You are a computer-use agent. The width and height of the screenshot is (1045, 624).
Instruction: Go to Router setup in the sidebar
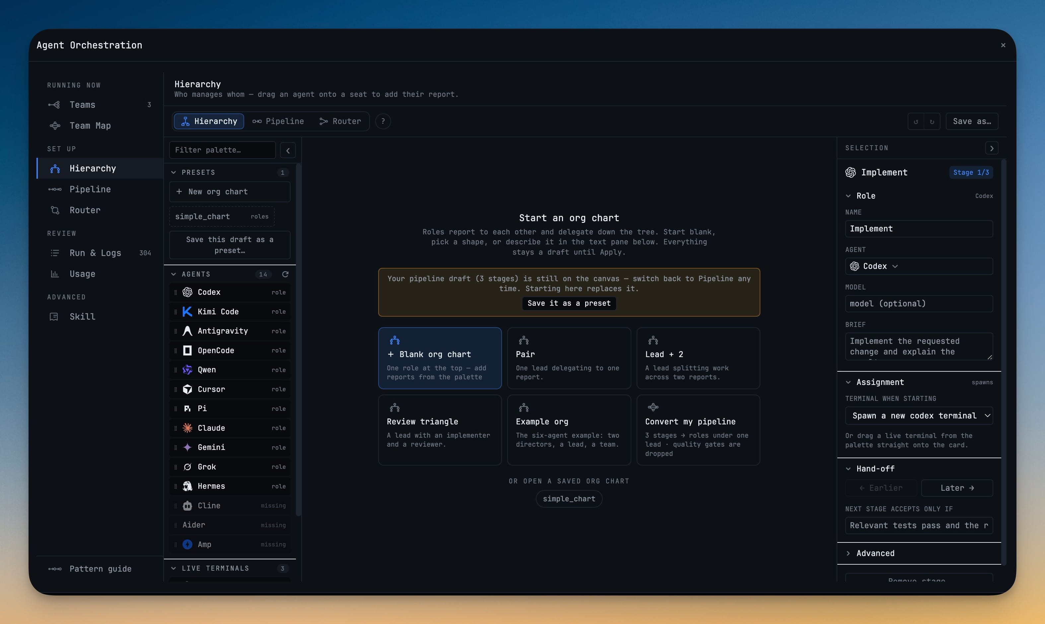(x=100, y=210)
